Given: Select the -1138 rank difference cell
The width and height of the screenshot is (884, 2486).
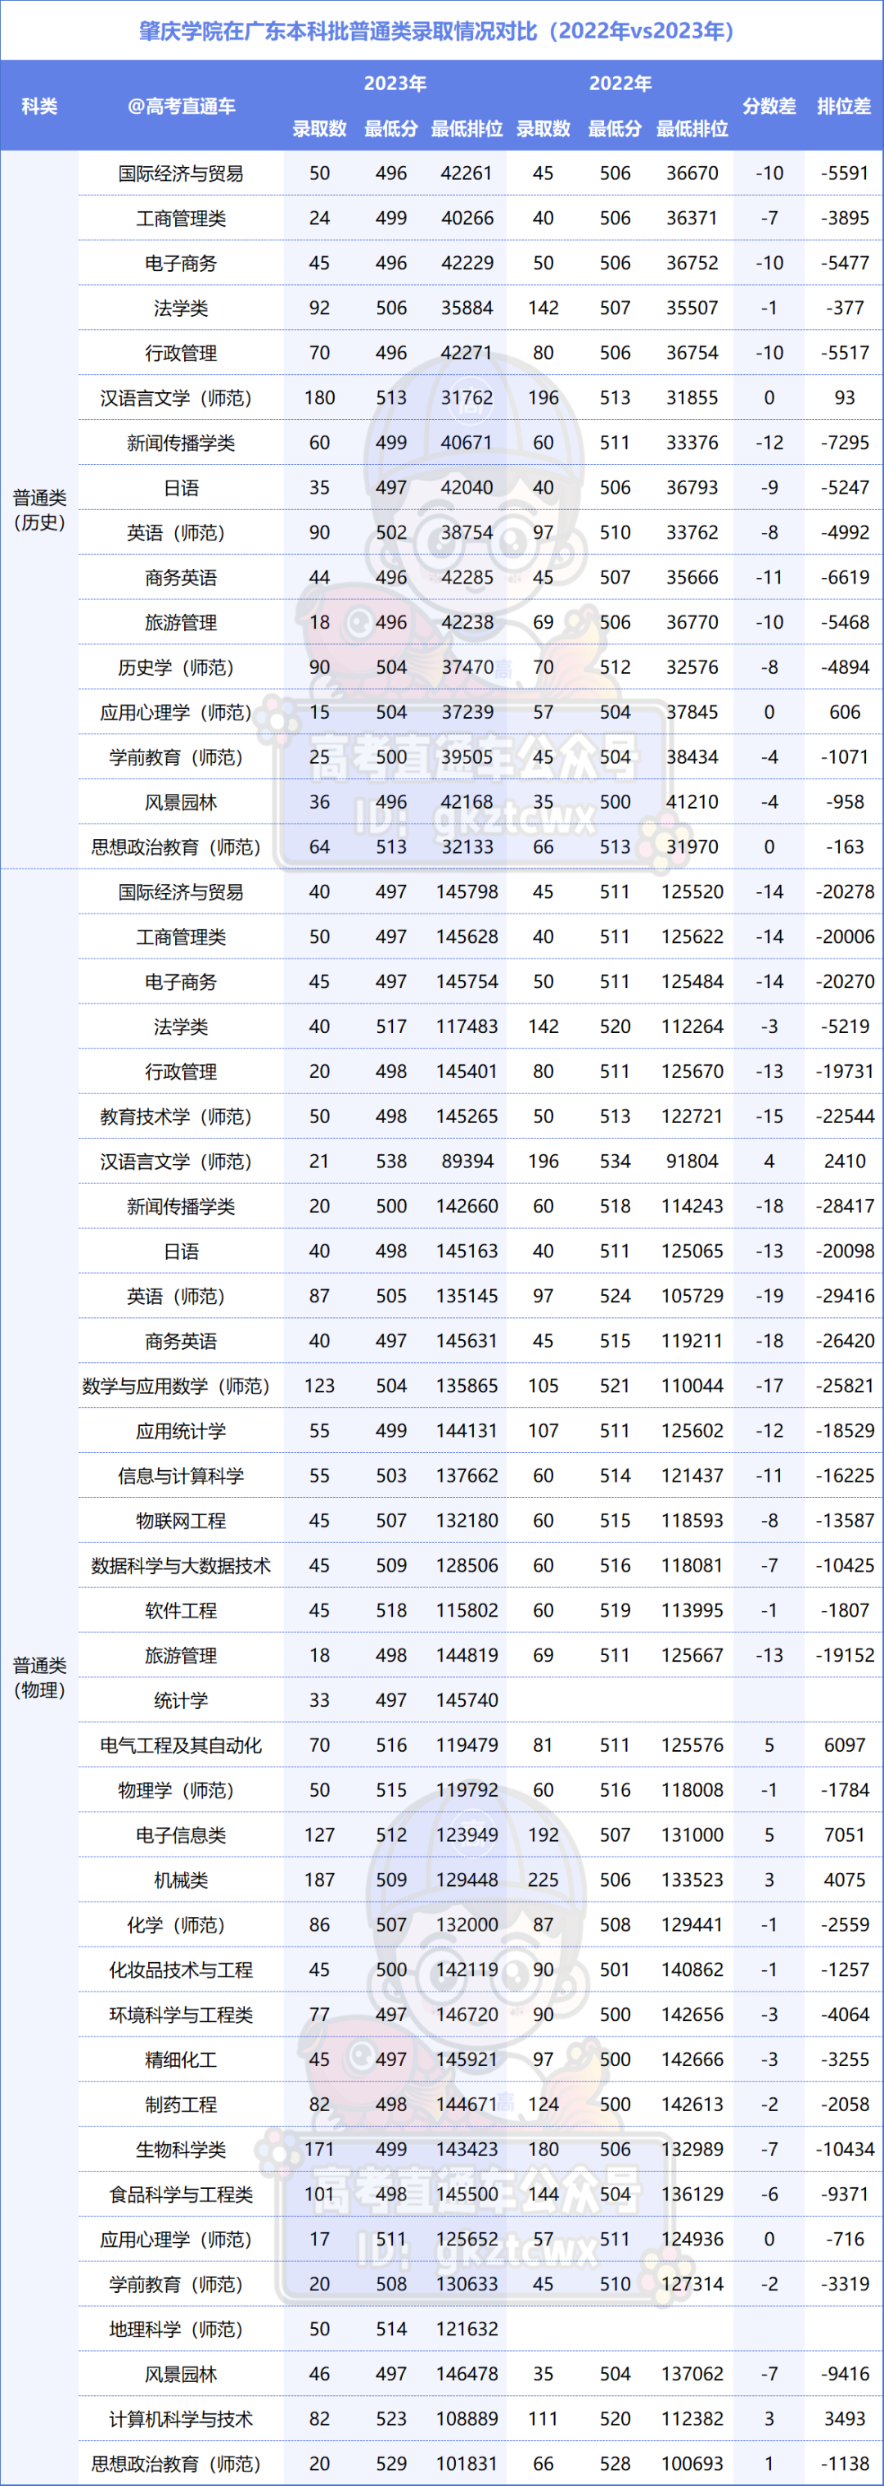Looking at the screenshot, I should (x=845, y=2464).
